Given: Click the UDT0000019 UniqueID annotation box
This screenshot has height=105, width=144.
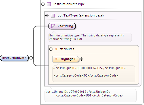Looking at the screenshot, I should (90, 96).
